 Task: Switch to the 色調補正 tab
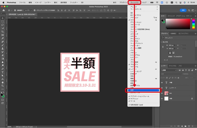[173, 34]
